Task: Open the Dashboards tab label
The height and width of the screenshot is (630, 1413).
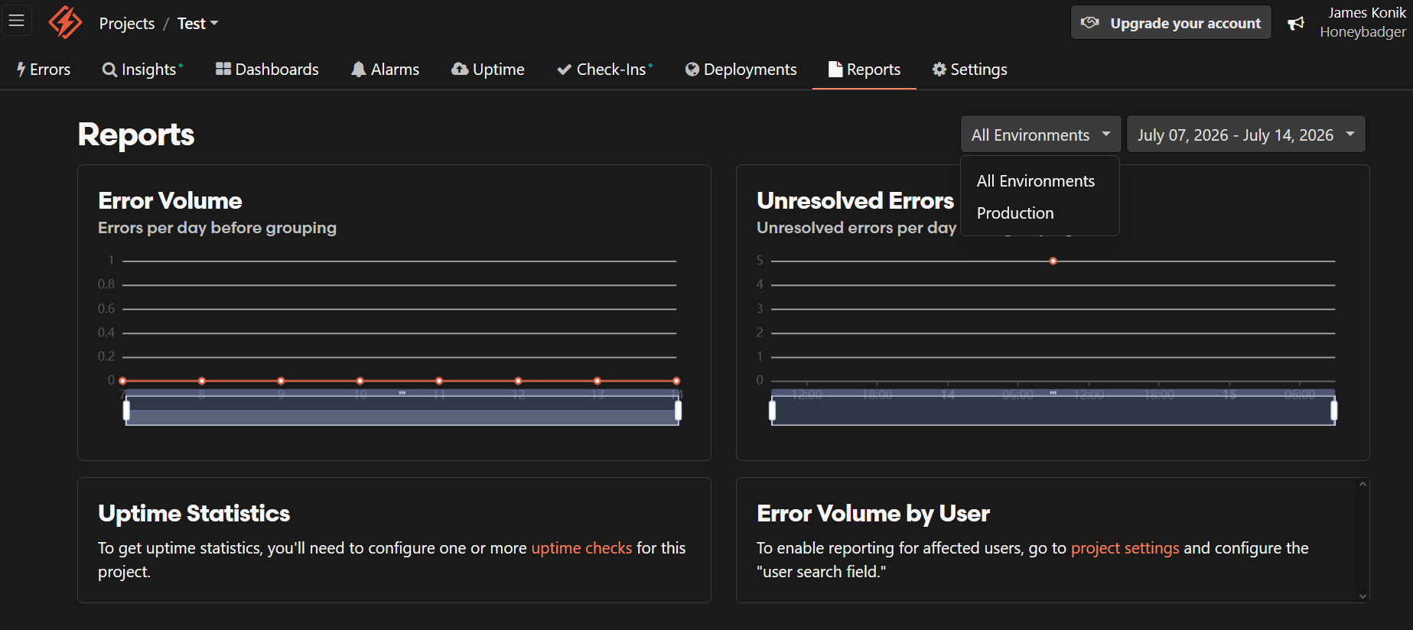Action: pos(277,70)
